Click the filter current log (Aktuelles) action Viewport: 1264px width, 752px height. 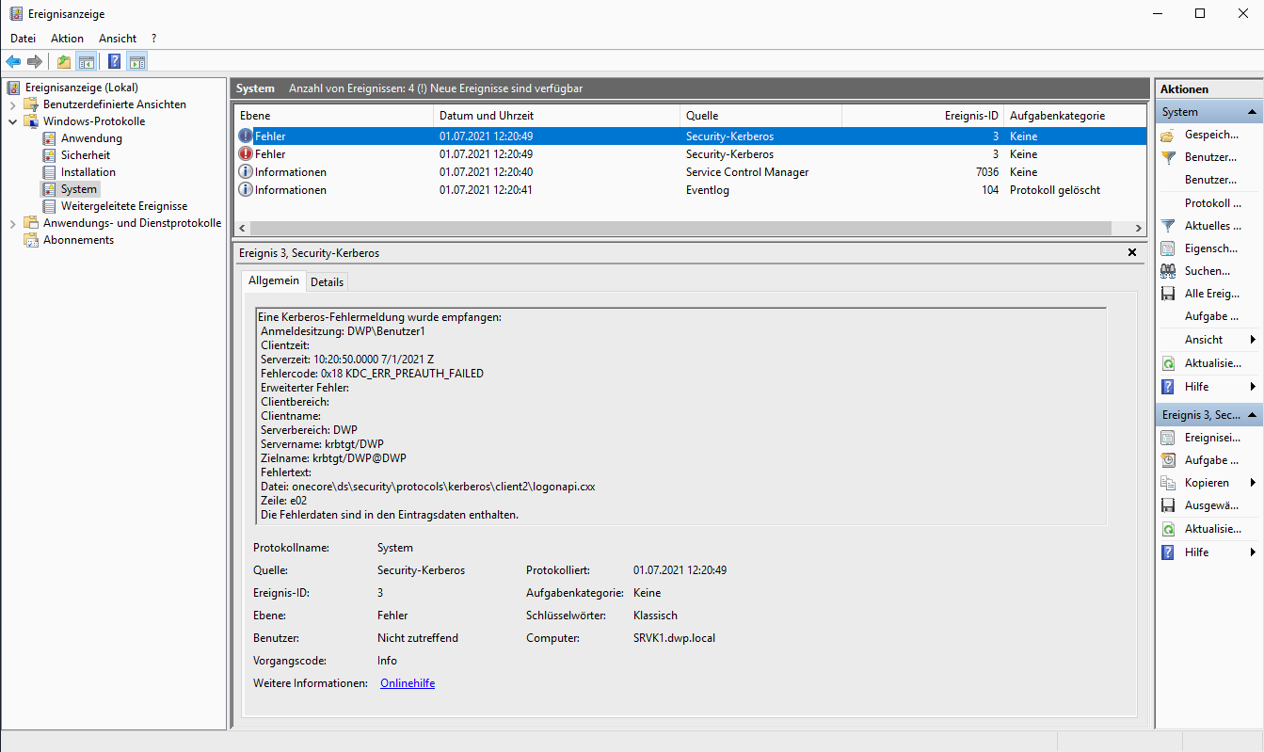(x=1211, y=226)
